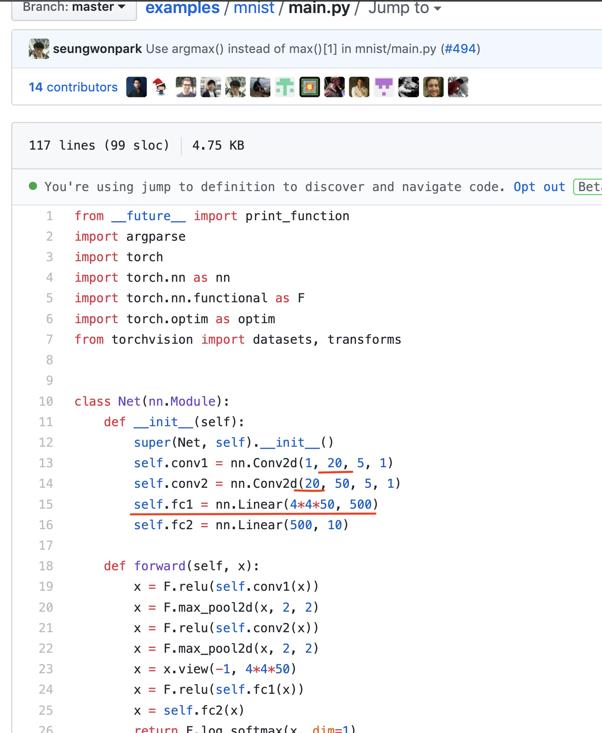Go to the examples folder breadcrumb
602x733 pixels.
tap(182, 8)
